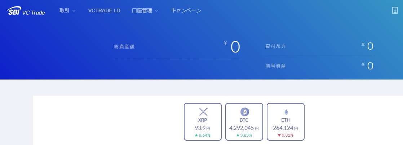Expand the 取引 dropdown chevron
Viewport: 403px width, 145px height.
74,11
